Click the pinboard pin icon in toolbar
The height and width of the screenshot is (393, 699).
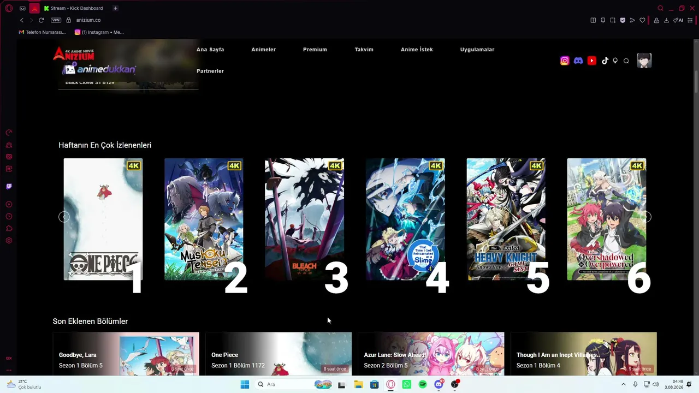click(x=603, y=20)
